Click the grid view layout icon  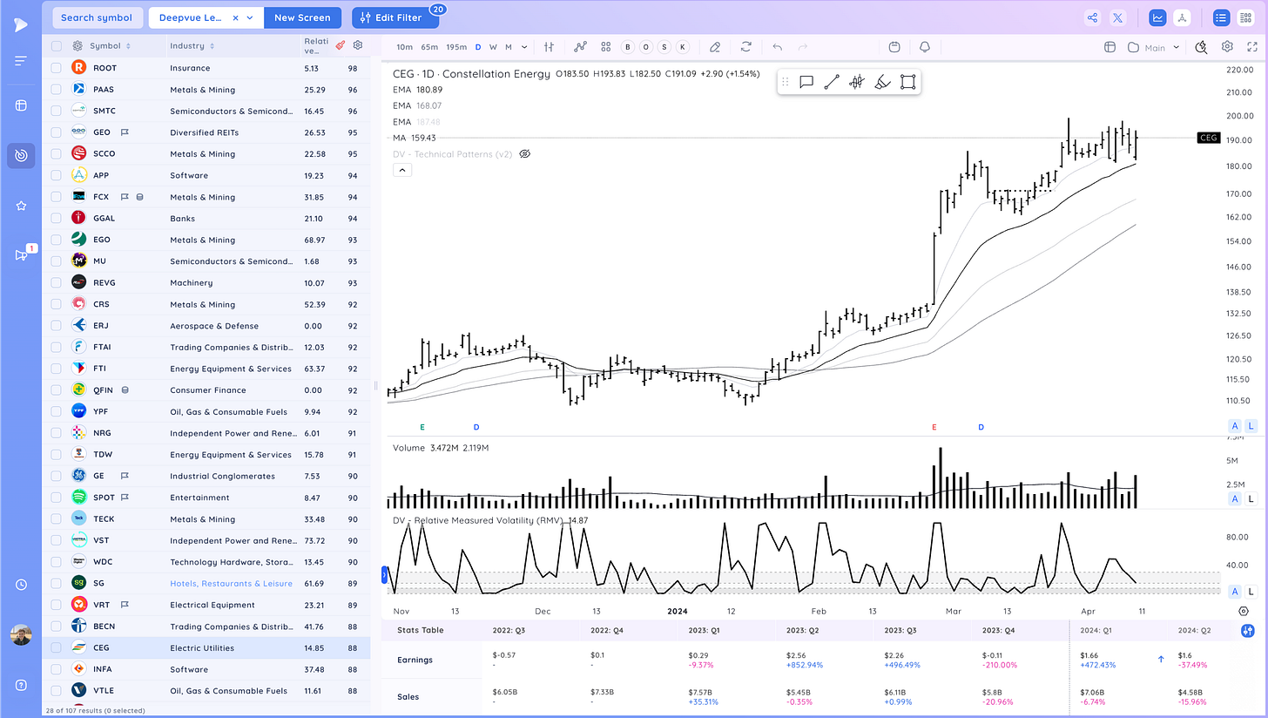tap(1245, 17)
